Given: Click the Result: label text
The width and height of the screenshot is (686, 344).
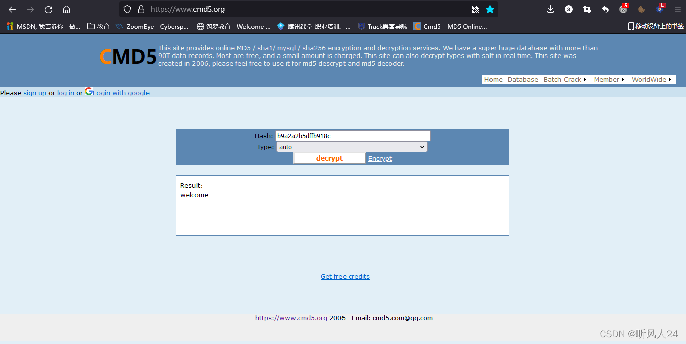Looking at the screenshot, I should coord(191,185).
